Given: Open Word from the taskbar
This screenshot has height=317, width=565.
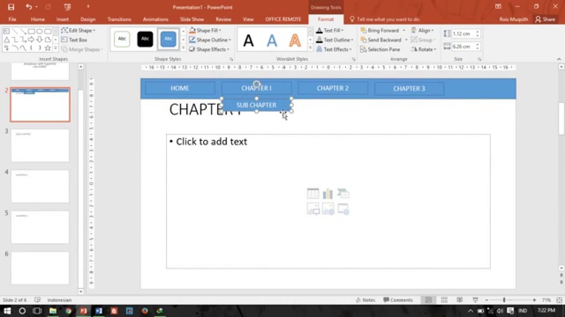Looking at the screenshot, I should (99, 311).
